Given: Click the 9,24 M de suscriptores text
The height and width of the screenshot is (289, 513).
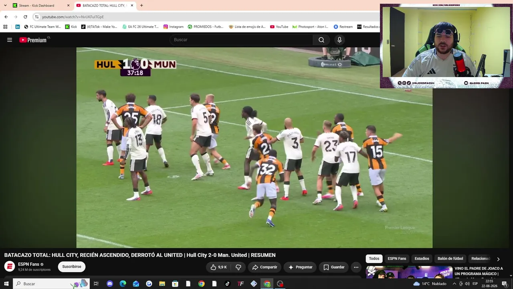Looking at the screenshot, I should pos(34,270).
